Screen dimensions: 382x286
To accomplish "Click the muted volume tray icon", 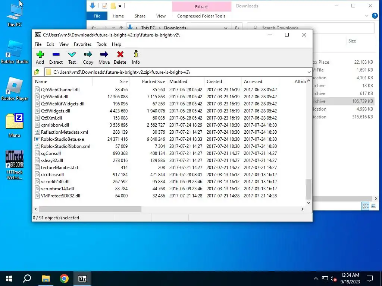I will point(334,279).
